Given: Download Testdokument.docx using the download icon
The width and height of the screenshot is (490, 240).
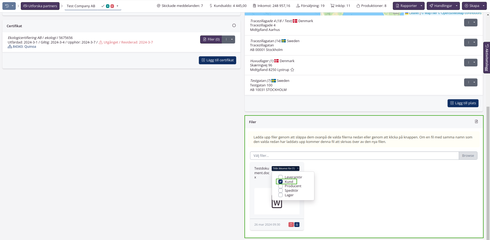Looking at the screenshot, I should point(297,225).
